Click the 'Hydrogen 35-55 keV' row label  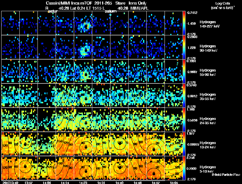(x=208, y=97)
